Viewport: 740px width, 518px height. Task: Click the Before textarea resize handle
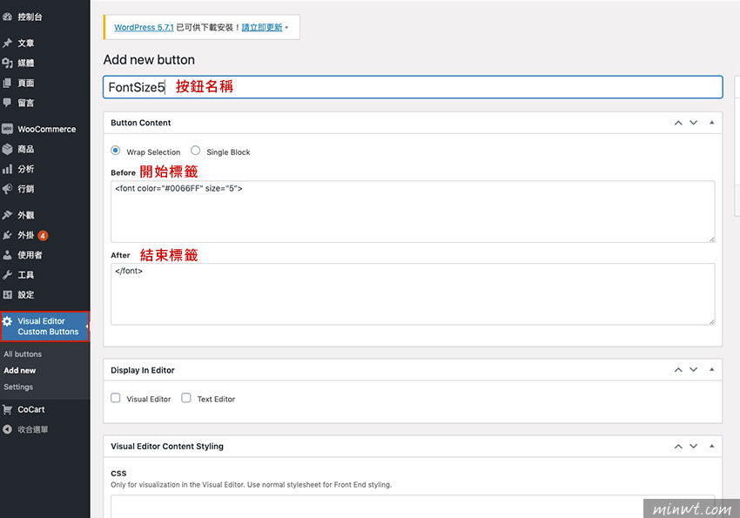click(711, 239)
